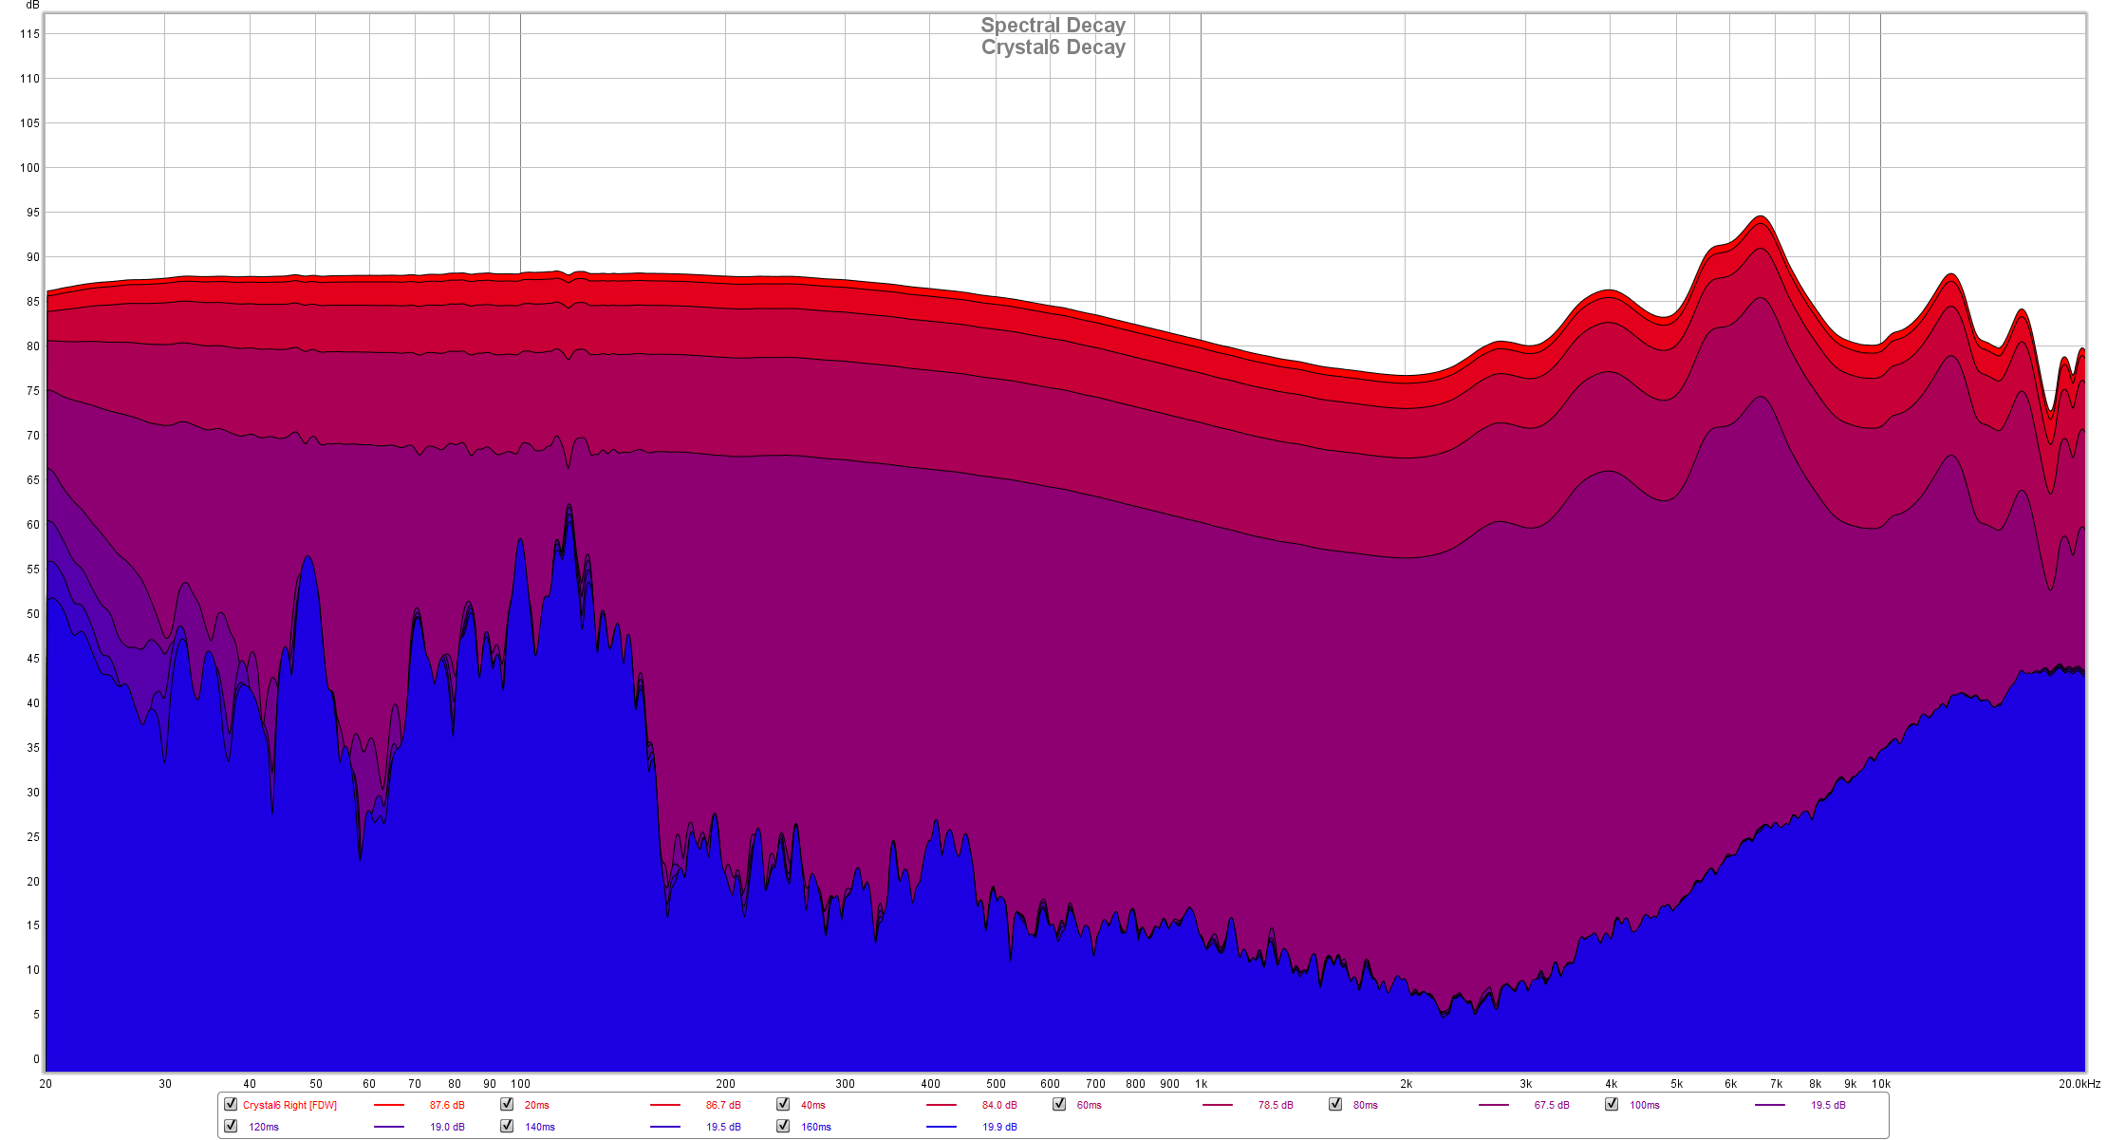Select the 87.6 dB legend value
Viewport: 2107px width, 1140px height.
tap(447, 1105)
